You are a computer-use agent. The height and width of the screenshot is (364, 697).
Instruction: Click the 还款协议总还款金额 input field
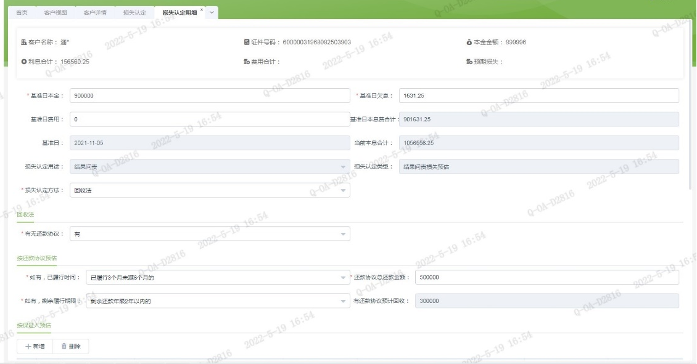[x=546, y=277]
